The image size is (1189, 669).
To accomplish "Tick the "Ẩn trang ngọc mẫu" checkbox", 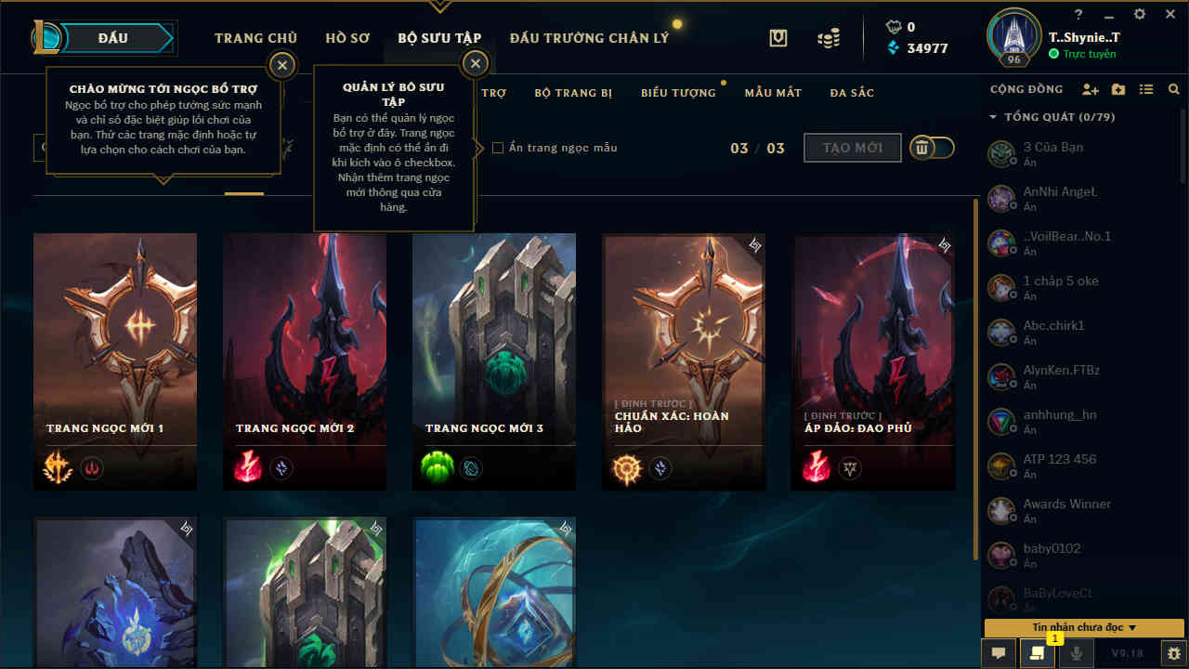I will (x=498, y=148).
